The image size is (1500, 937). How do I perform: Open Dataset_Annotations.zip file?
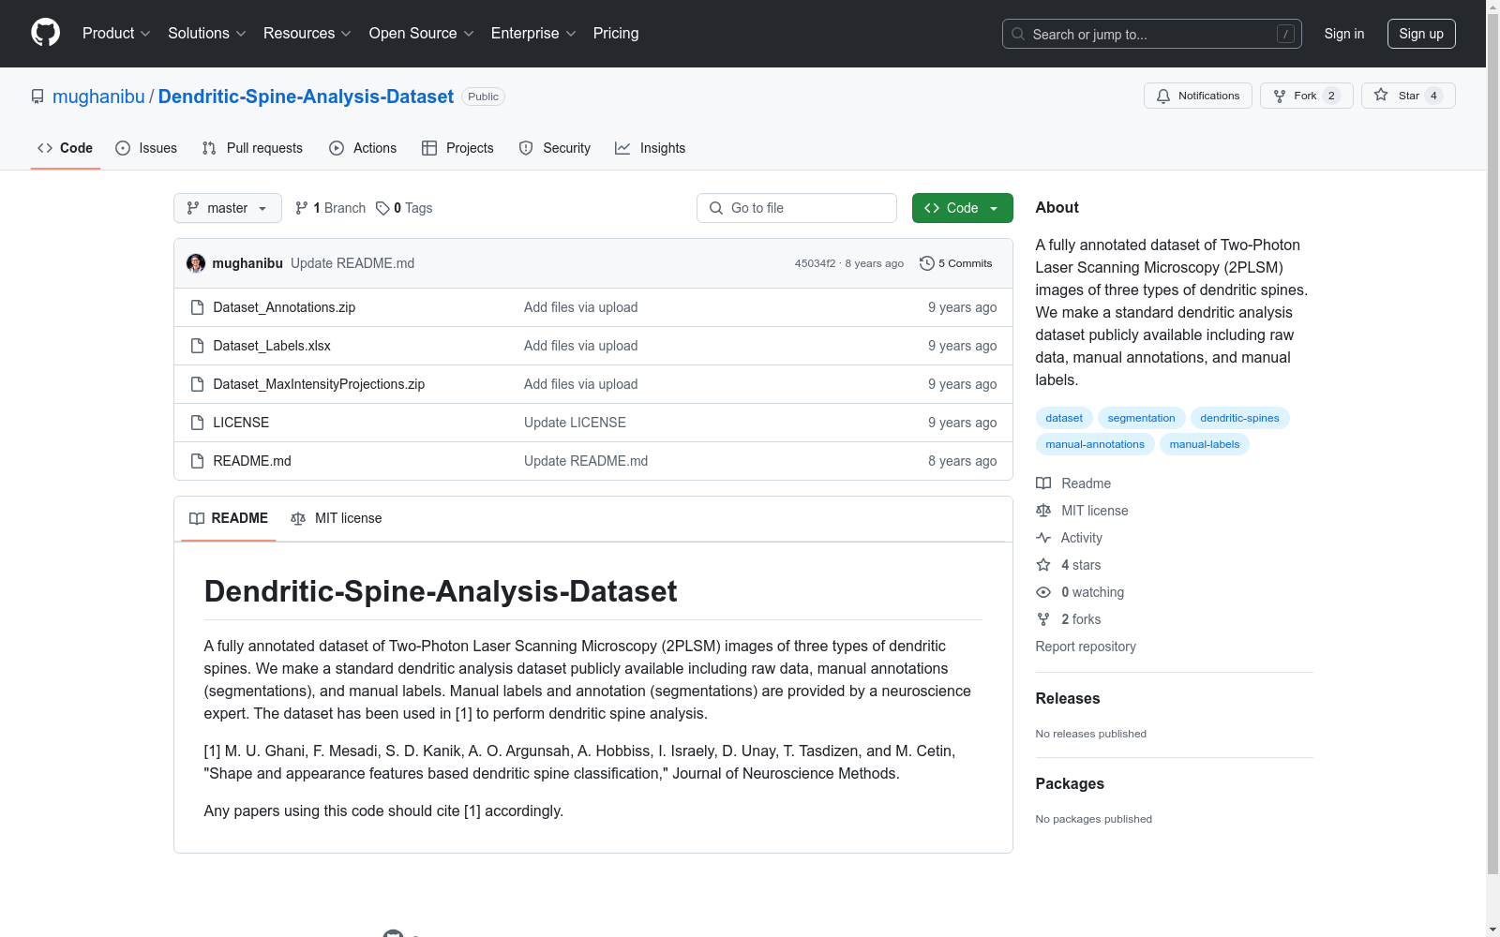click(x=284, y=307)
